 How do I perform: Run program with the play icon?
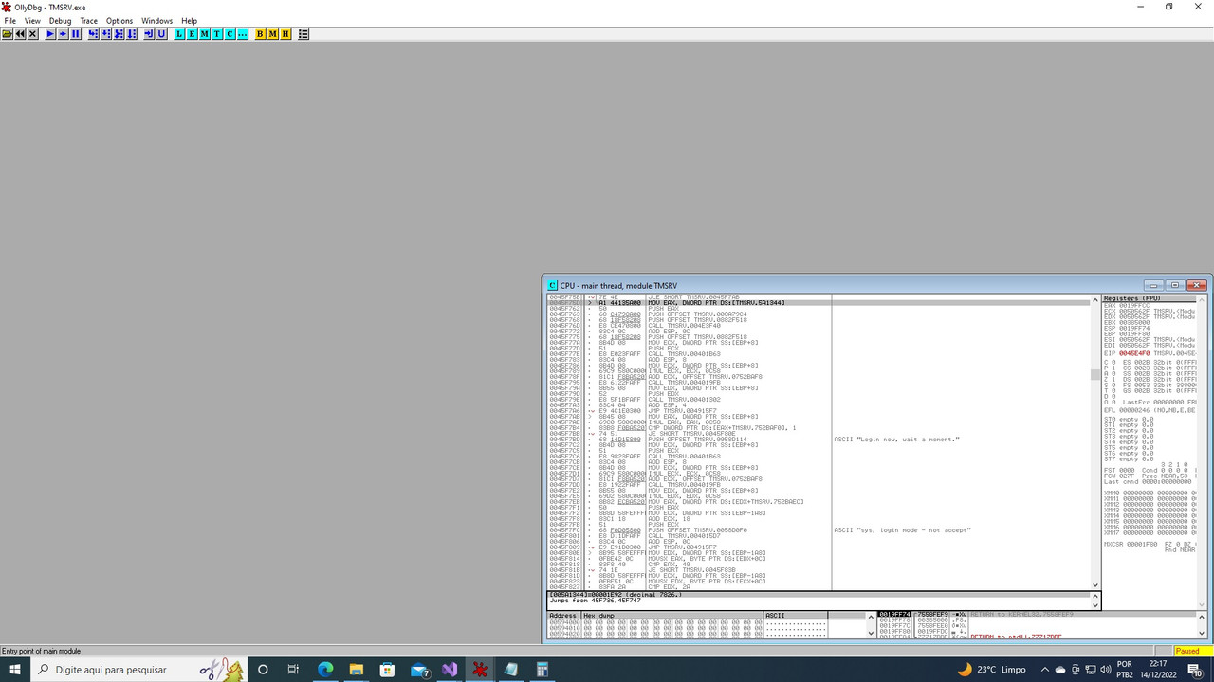[x=50, y=34]
